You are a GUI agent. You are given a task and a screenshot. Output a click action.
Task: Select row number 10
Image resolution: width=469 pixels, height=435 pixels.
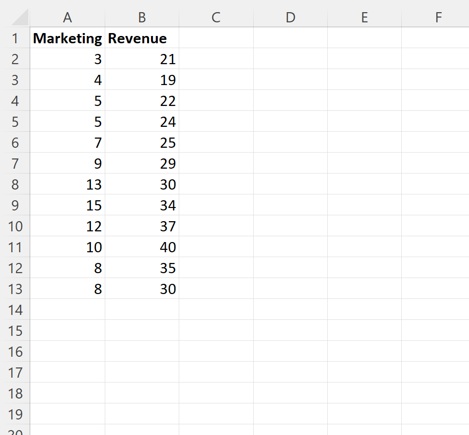16,226
